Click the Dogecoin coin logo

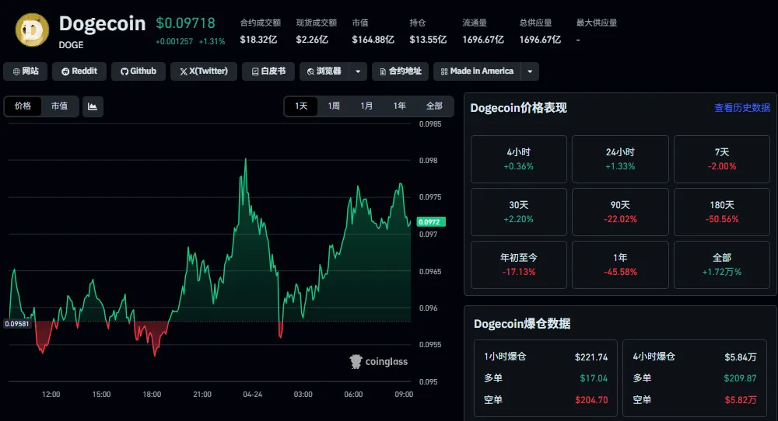[32, 30]
